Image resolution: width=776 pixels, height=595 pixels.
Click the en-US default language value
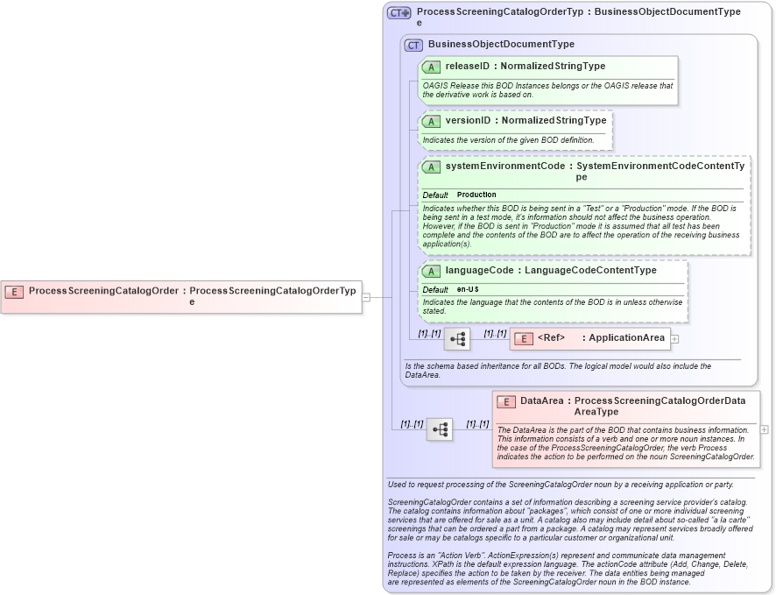[469, 288]
